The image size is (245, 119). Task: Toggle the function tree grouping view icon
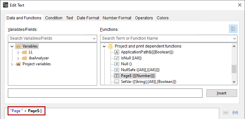(233, 29)
